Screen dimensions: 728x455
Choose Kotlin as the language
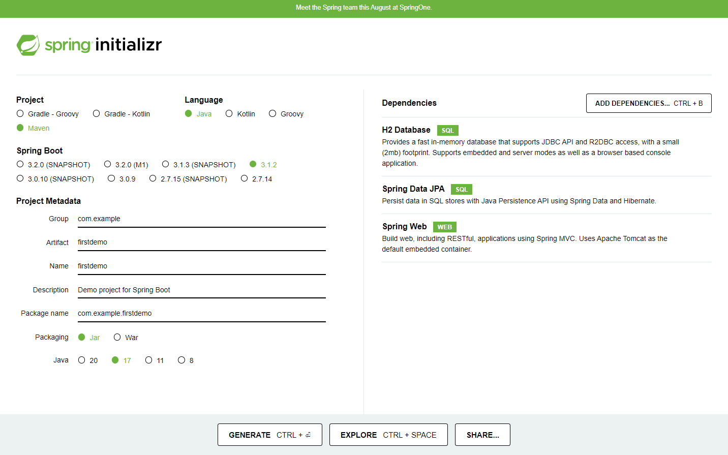240,114
